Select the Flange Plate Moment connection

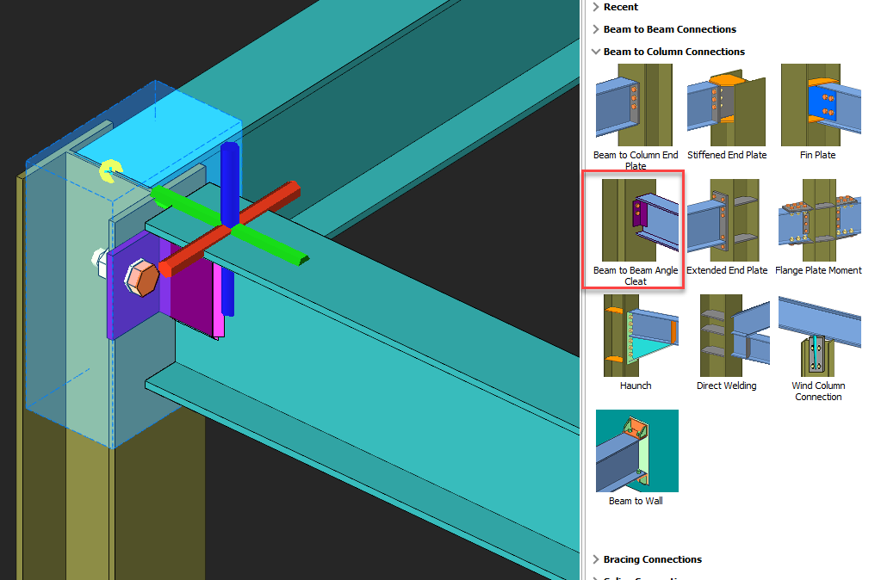(817, 220)
